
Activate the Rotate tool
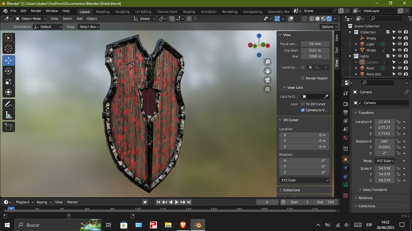point(8,71)
